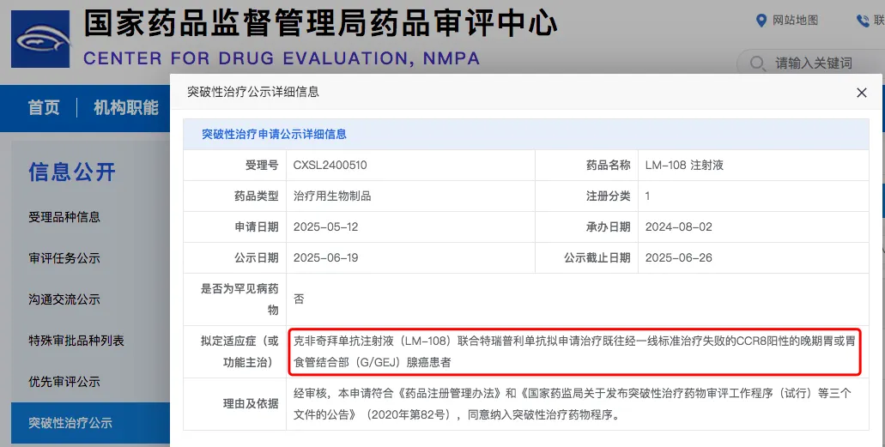Select 受理品种信息 in the sidebar
885x447 pixels.
64,217
